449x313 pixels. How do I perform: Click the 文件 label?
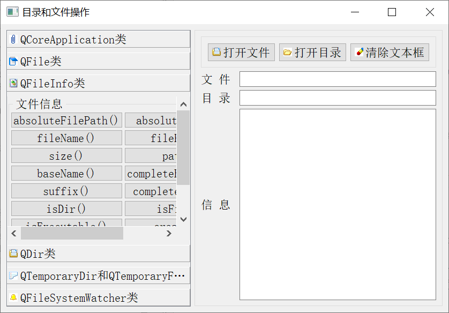tap(215, 79)
